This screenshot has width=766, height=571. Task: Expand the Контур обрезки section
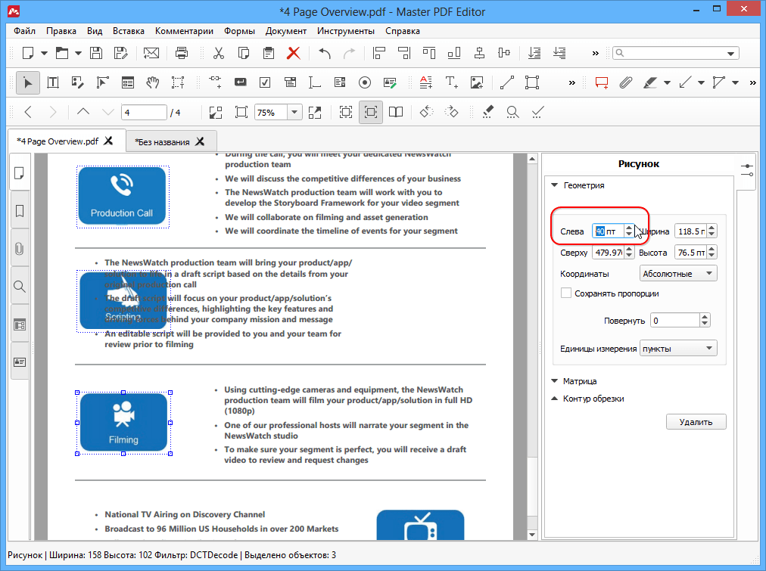pos(593,399)
